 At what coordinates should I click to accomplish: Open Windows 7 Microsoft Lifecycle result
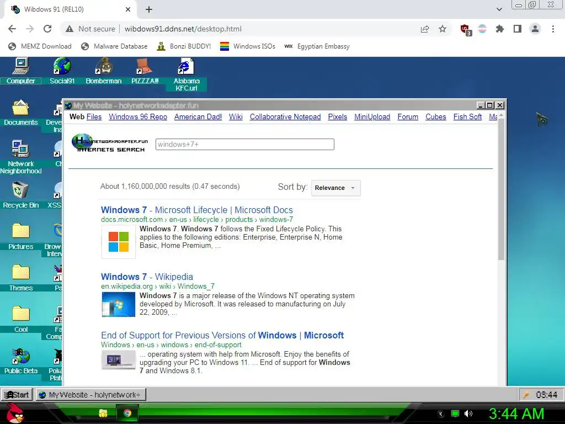(197, 210)
